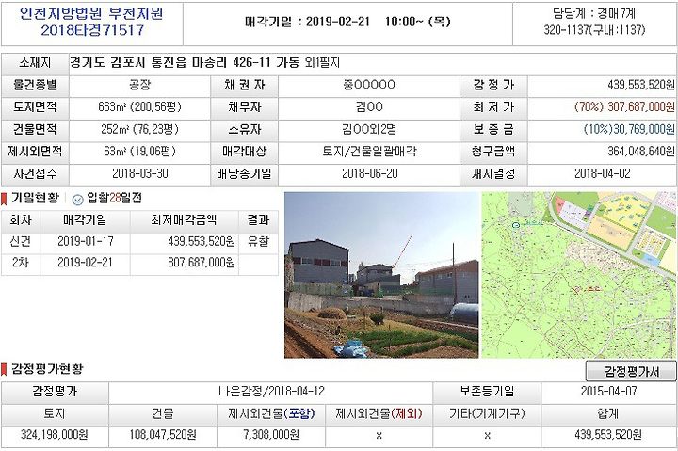Viewport: 678px width, 451px height.
Task: Click the red marker icon beside 기일현황
Action: [4, 199]
